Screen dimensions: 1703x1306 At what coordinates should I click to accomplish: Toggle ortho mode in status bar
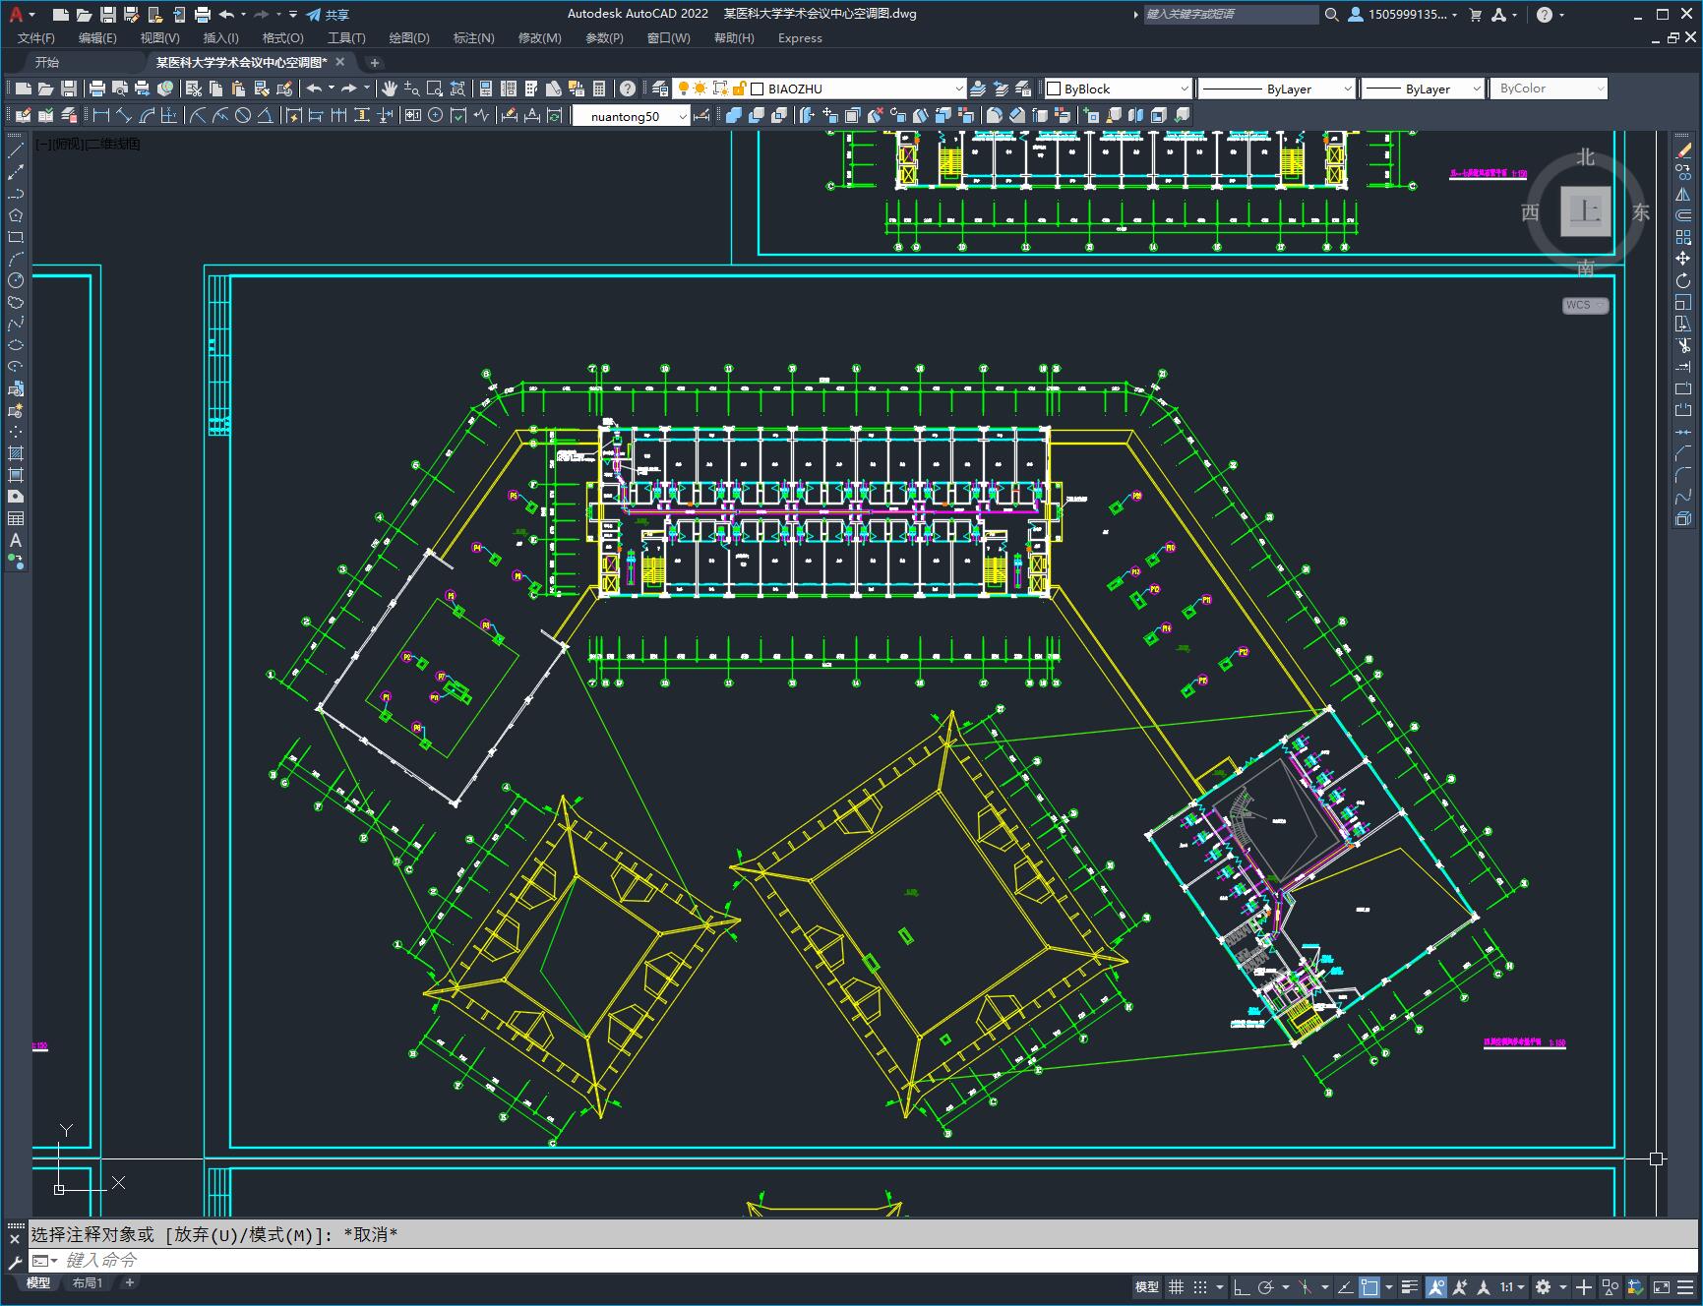click(x=1242, y=1286)
